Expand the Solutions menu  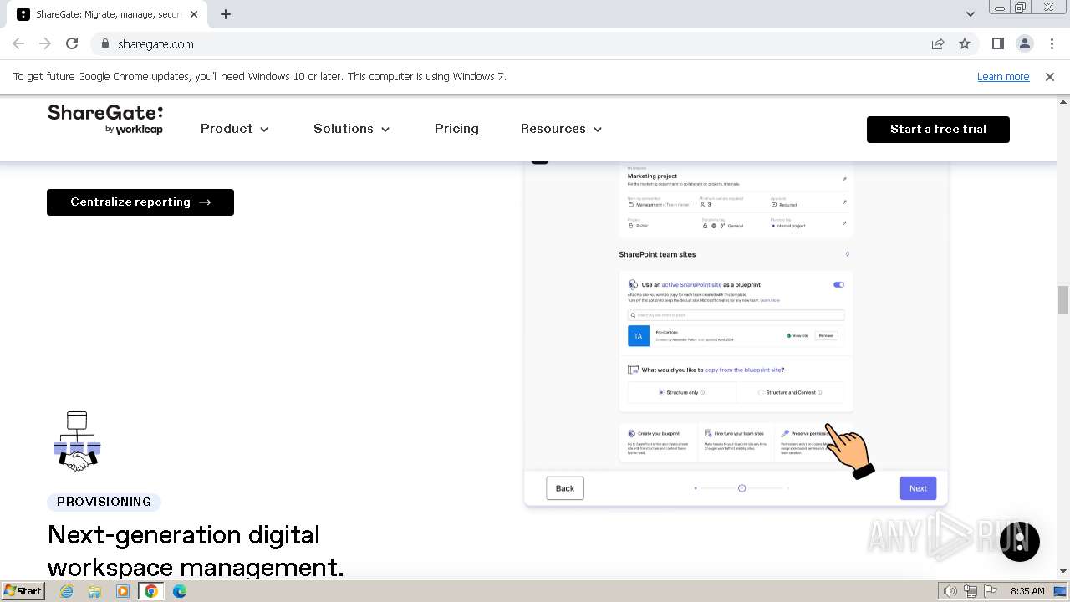pyautogui.click(x=351, y=129)
